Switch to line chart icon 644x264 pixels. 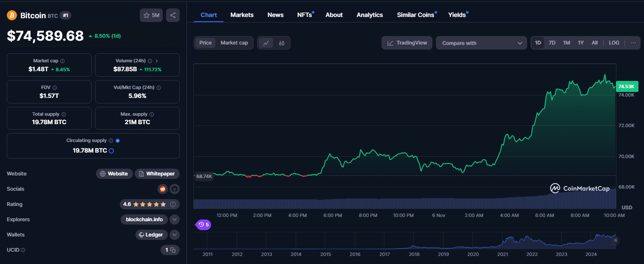pyautogui.click(x=266, y=43)
